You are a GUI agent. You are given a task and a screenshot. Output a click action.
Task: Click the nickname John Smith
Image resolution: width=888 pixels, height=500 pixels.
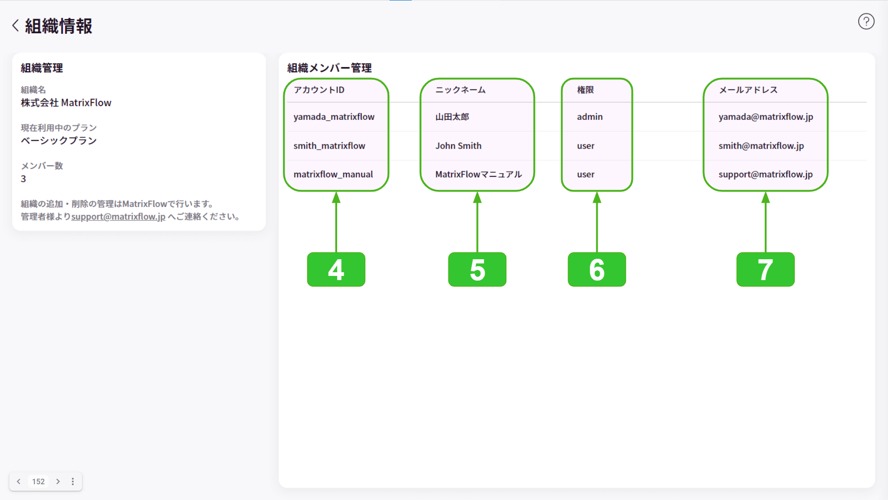pyautogui.click(x=458, y=146)
